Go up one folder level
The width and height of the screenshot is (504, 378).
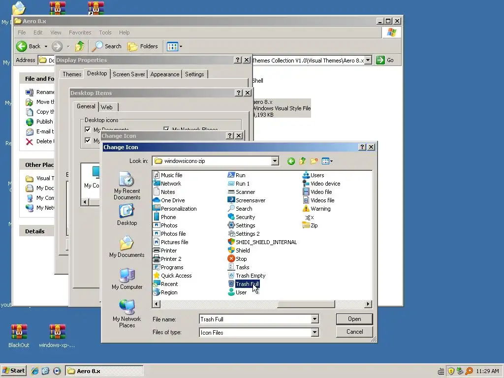tap(303, 161)
